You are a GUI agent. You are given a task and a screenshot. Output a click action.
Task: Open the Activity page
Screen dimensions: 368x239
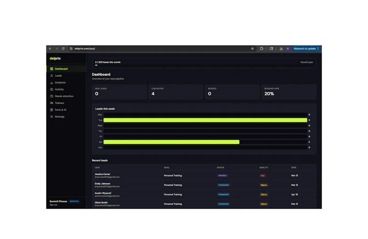point(66,89)
